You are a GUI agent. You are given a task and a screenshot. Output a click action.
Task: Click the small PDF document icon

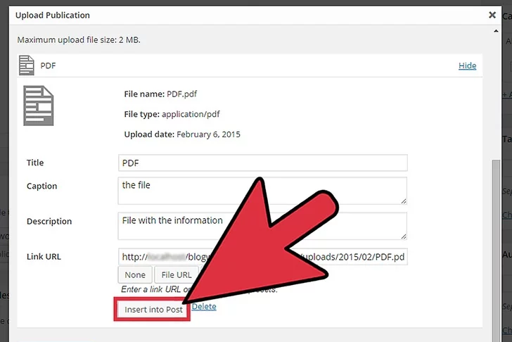pos(26,65)
